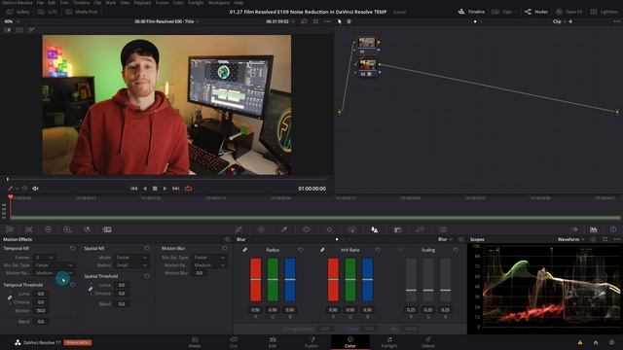Image resolution: width=623 pixels, height=350 pixels.
Task: Open the RGB Mixer palette
Action: point(87,229)
